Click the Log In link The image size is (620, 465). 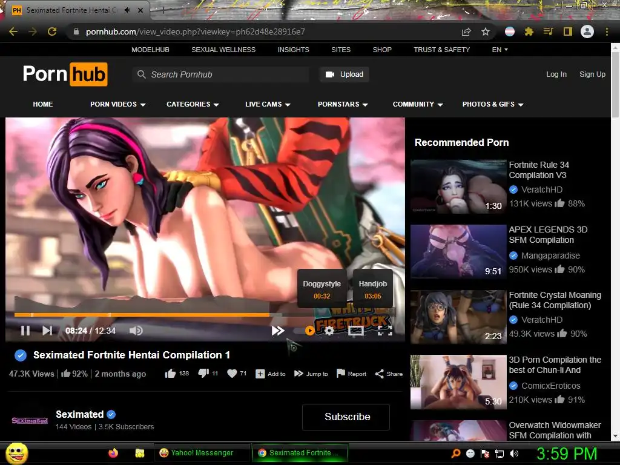[x=556, y=74]
